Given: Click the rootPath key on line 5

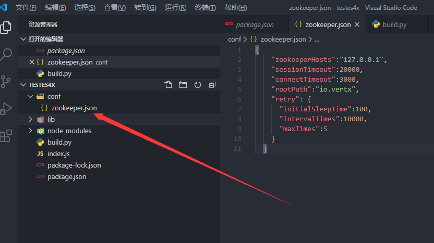Looking at the screenshot, I should (x=291, y=89).
